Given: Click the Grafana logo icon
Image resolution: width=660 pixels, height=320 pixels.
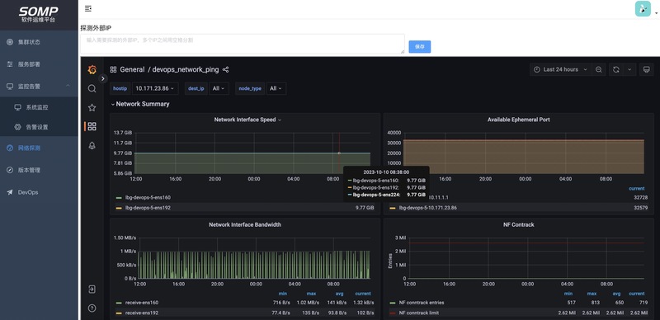Looking at the screenshot, I should (92, 69).
